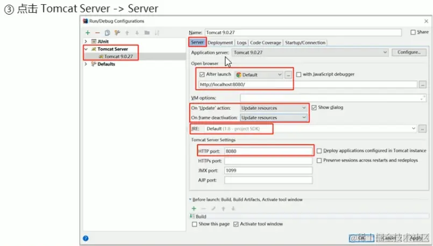Screen dimensions: 433x246
Task: Switch to Deployment tab
Action: 220,42
